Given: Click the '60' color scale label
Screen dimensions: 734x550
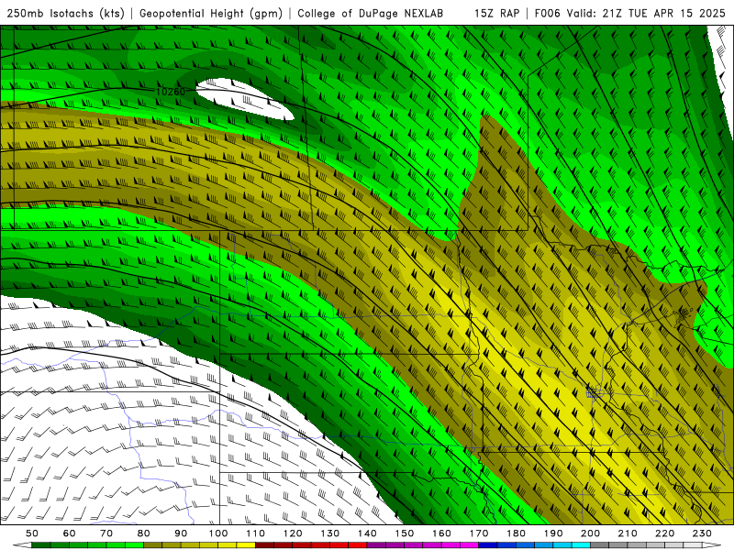Looking at the screenshot, I should (x=70, y=533).
